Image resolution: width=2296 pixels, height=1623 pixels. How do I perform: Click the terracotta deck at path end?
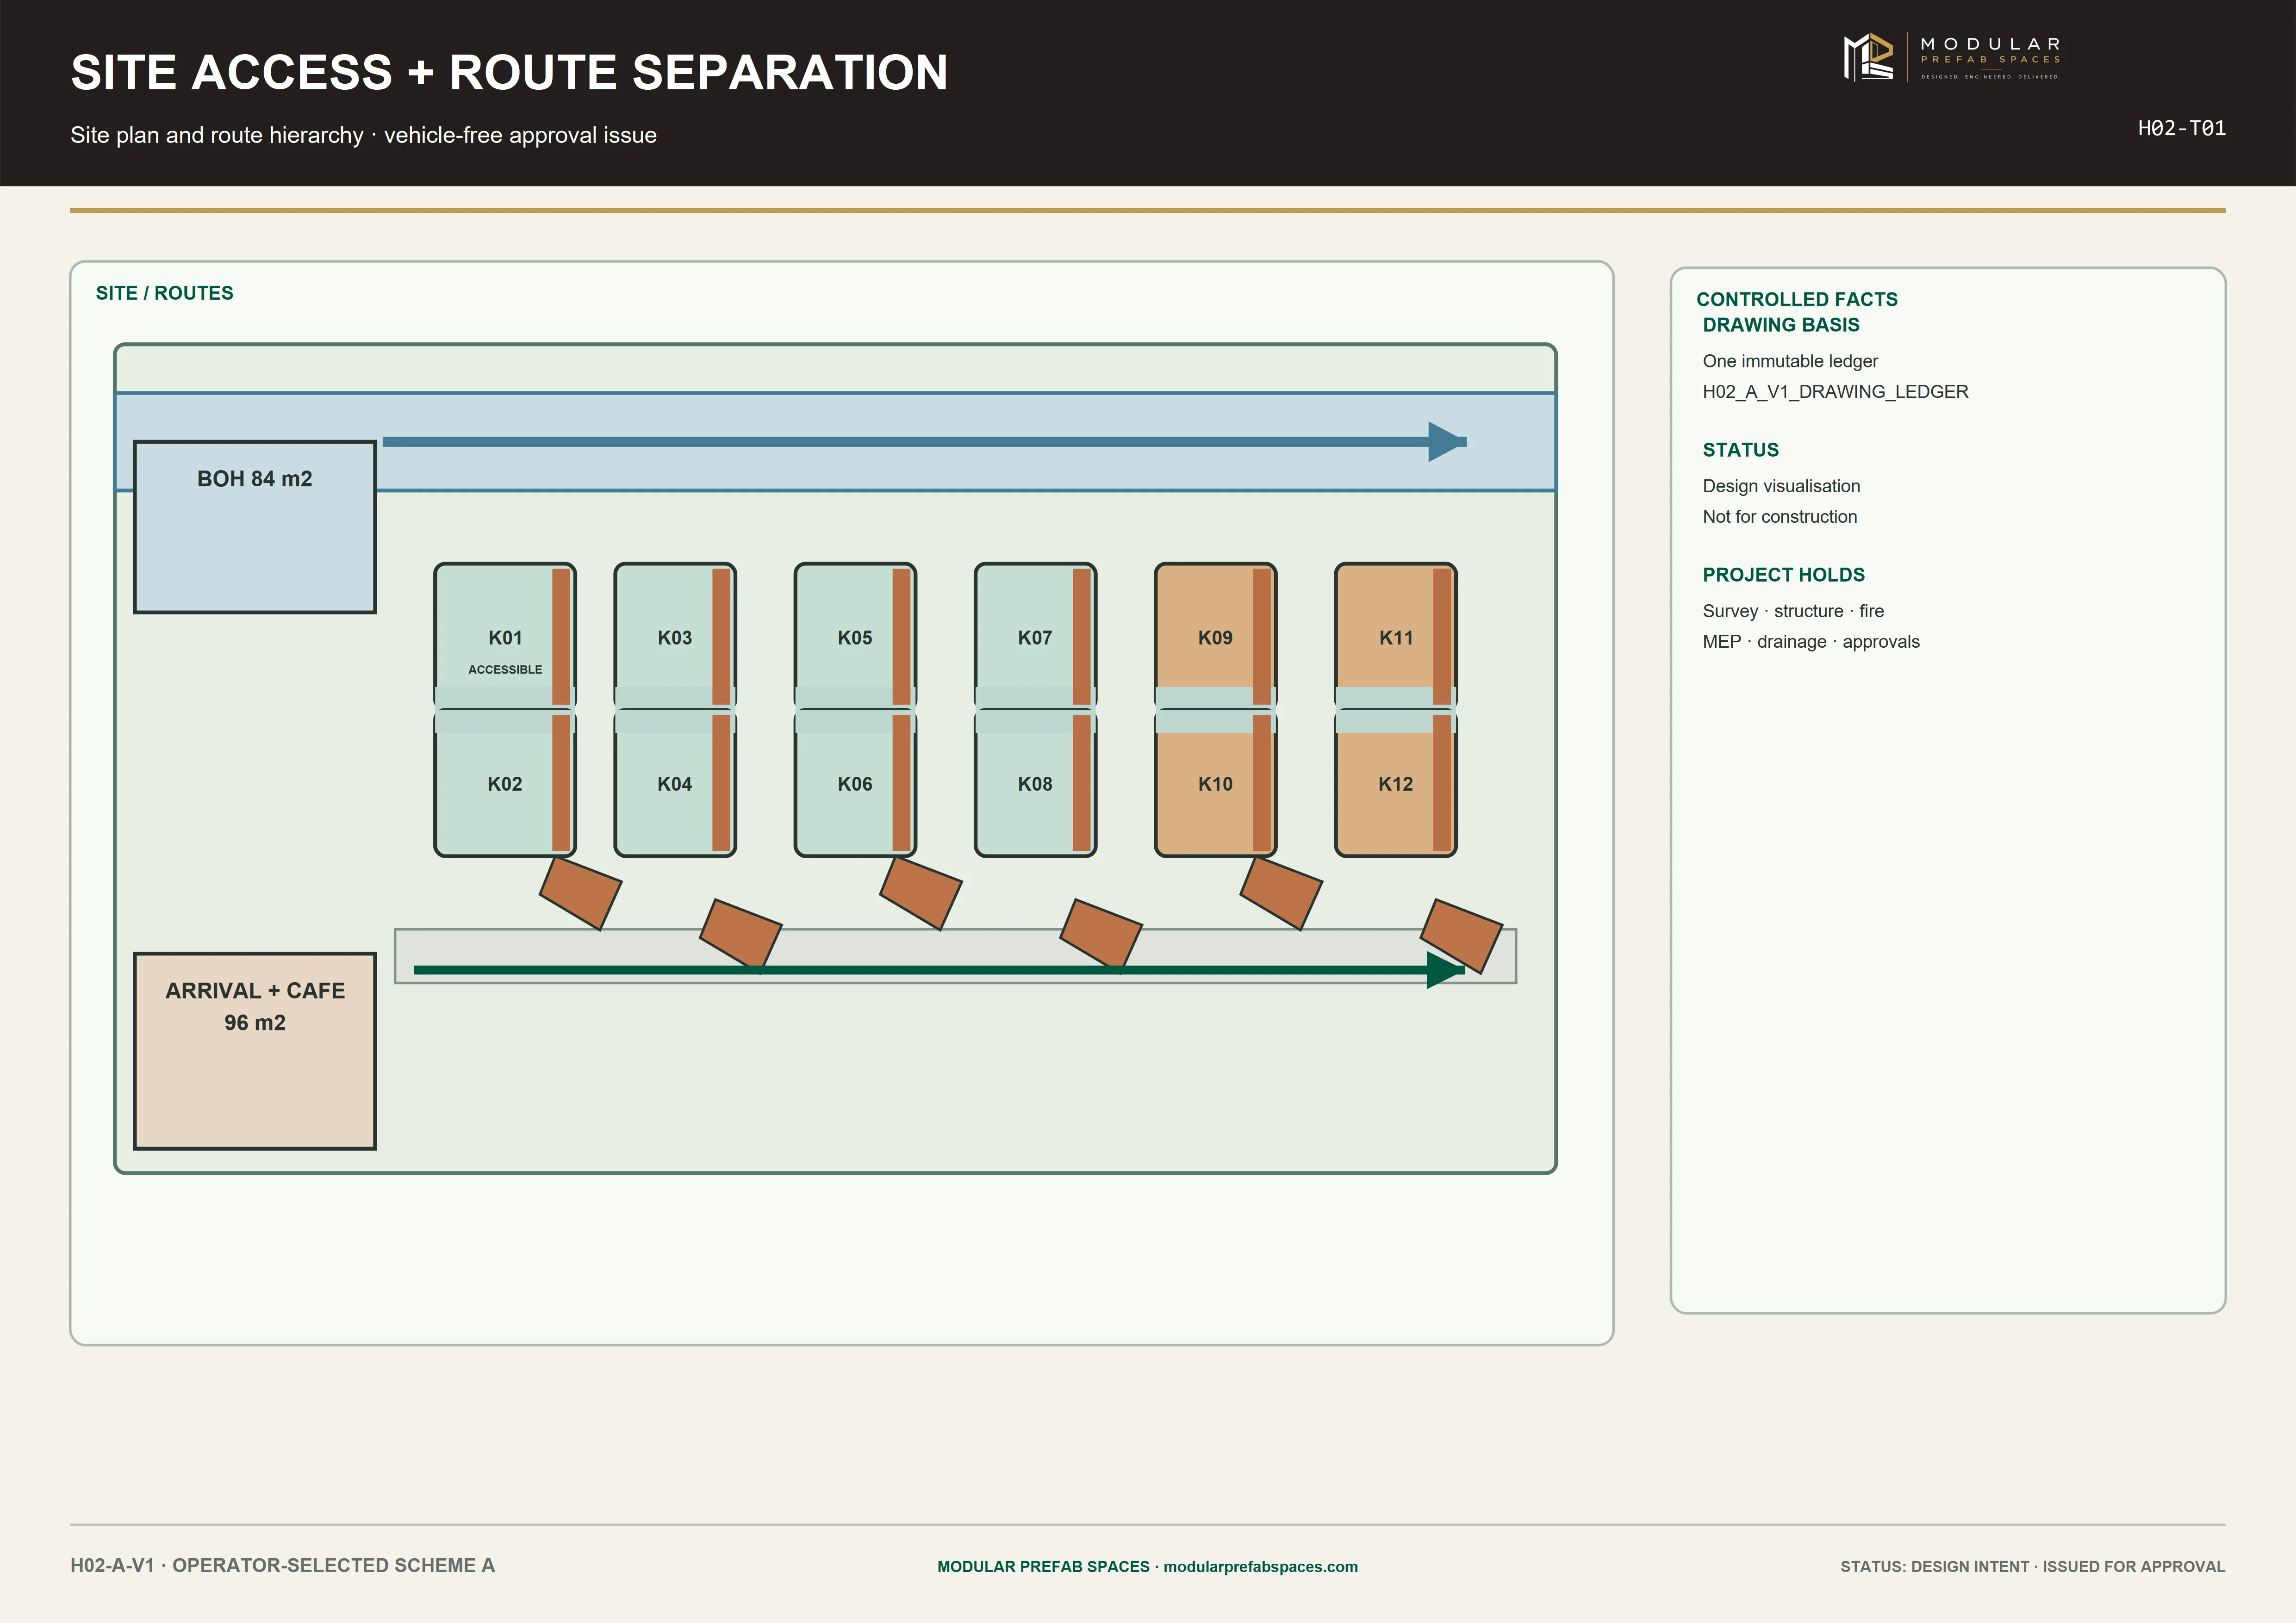1461,935
